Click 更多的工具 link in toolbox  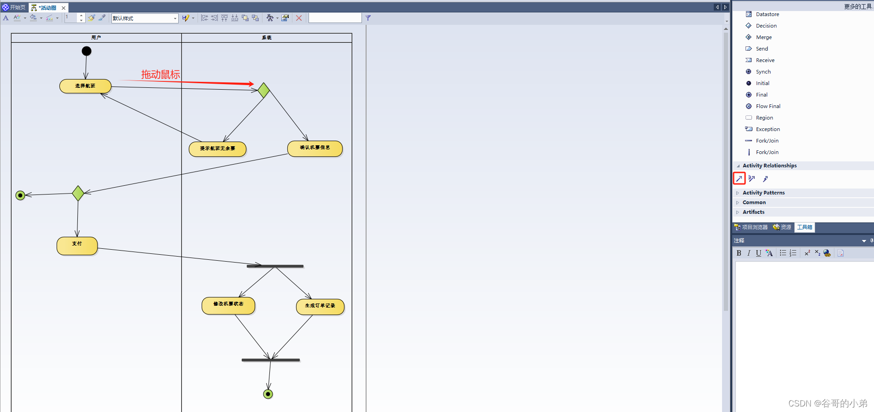click(x=858, y=6)
